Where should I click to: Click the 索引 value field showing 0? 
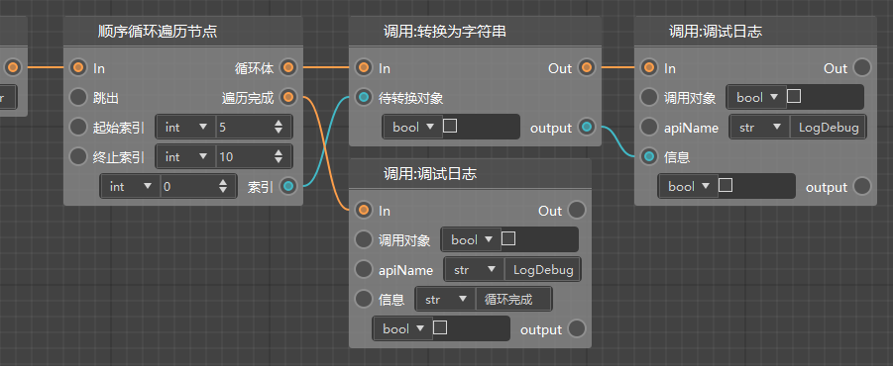[x=198, y=186]
